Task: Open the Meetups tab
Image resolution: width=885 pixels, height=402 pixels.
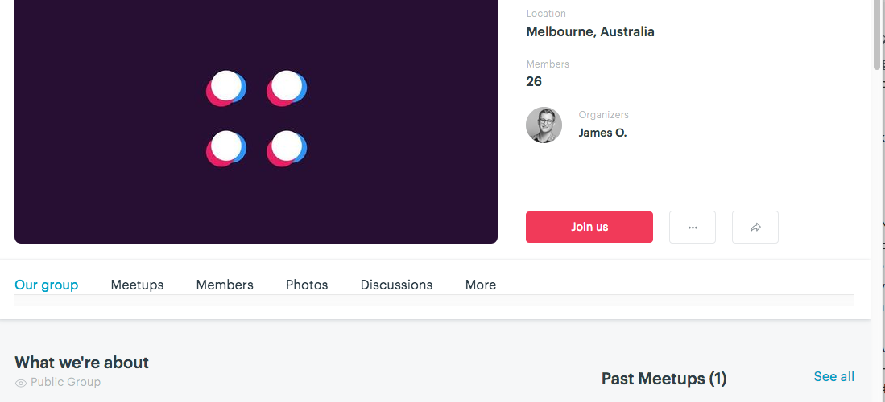Action: click(x=137, y=285)
